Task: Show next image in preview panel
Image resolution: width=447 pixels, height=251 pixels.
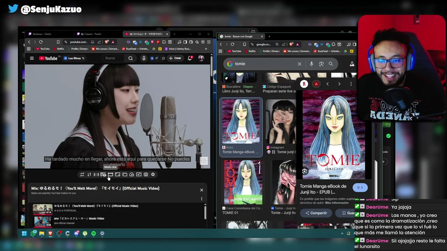Action: [339, 84]
